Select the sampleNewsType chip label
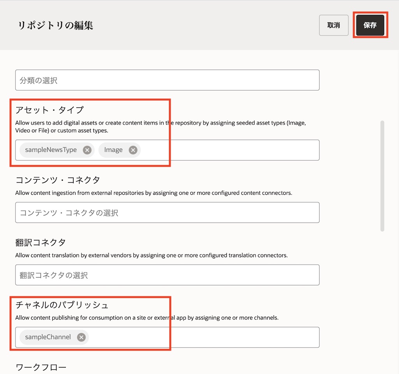The image size is (399, 374). click(51, 150)
